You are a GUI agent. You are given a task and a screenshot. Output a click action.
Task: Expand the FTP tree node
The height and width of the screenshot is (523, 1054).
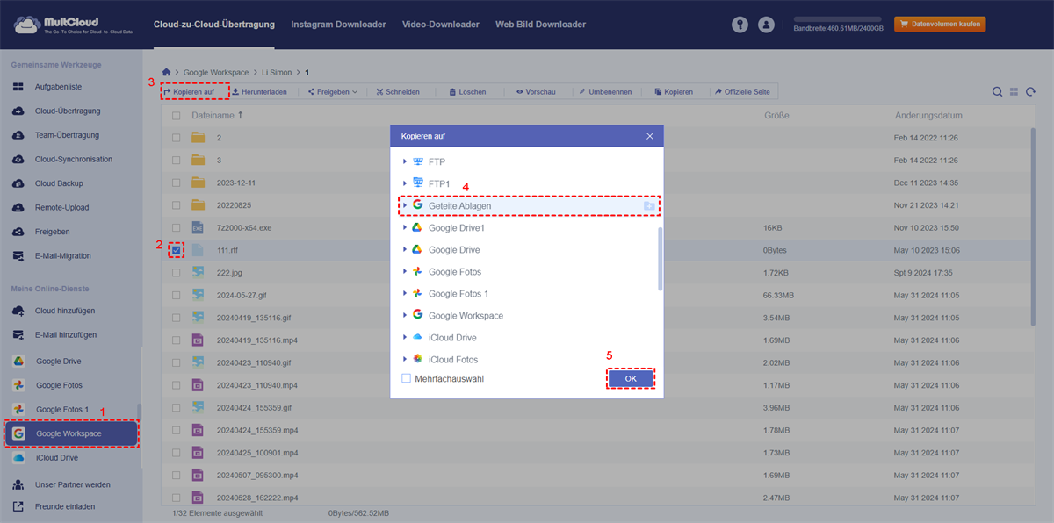pyautogui.click(x=404, y=161)
